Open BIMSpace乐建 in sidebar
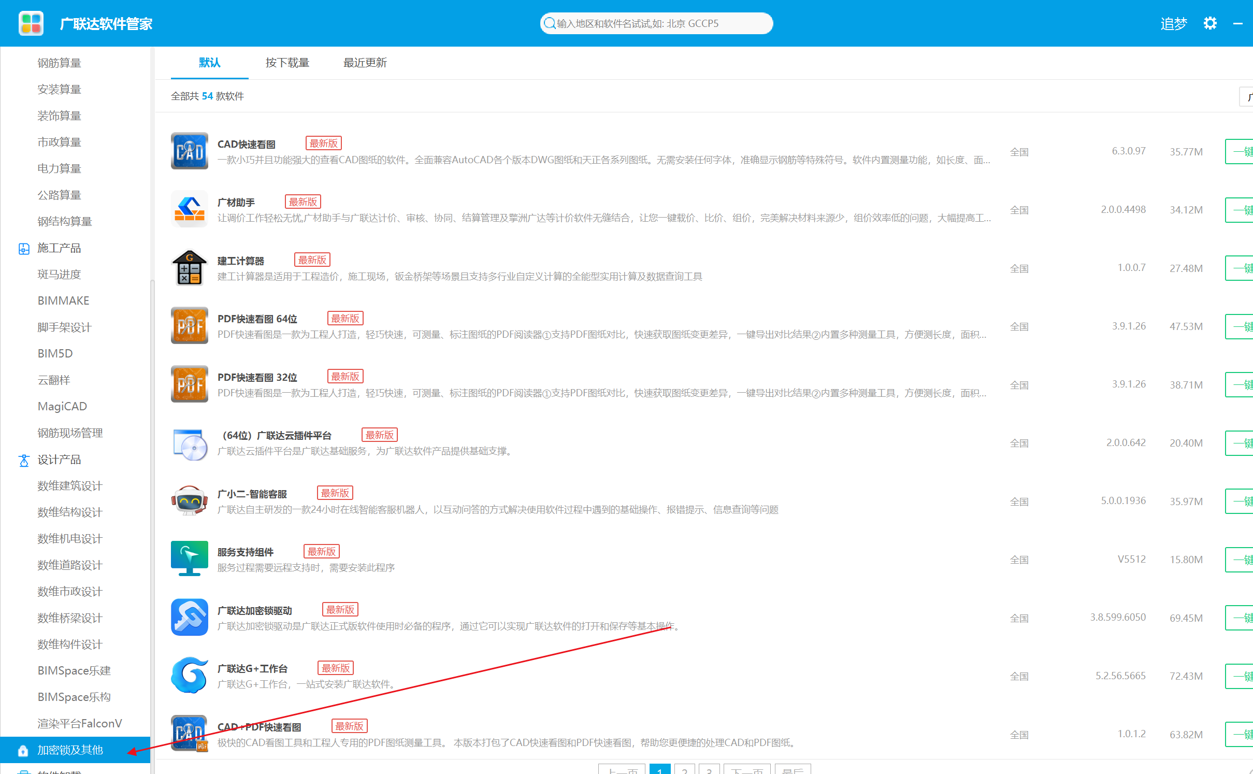Image resolution: width=1253 pixels, height=774 pixels. pos(75,670)
